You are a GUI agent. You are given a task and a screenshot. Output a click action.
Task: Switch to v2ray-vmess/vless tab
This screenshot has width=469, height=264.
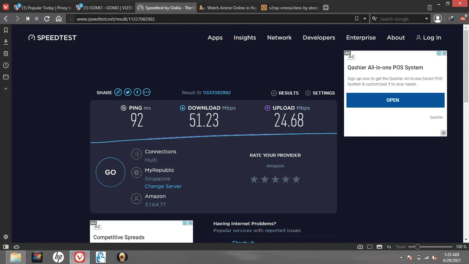tap(290, 8)
